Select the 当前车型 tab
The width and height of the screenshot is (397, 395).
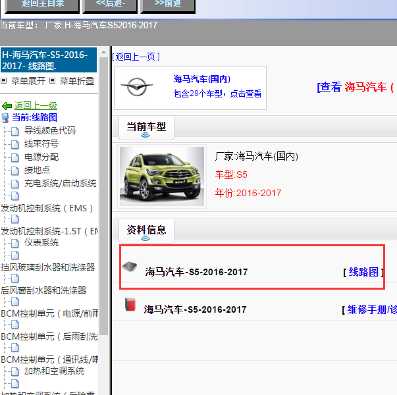(x=146, y=127)
